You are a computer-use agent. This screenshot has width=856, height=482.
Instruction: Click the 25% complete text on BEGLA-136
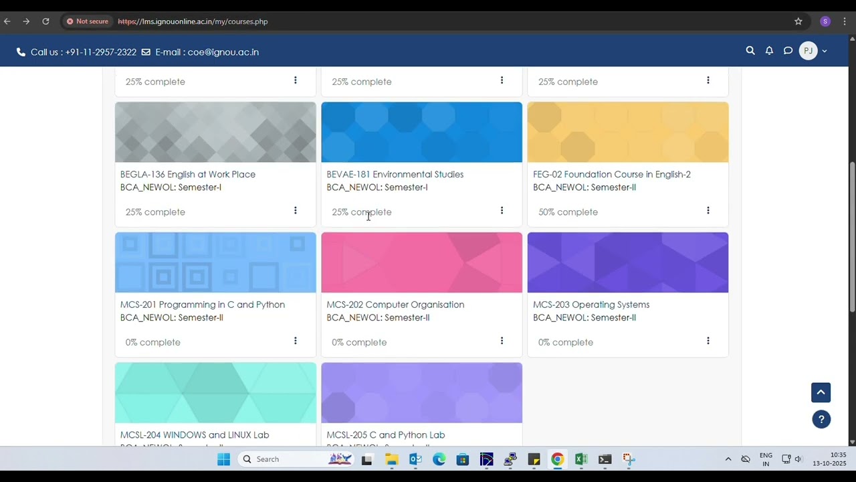(x=155, y=212)
